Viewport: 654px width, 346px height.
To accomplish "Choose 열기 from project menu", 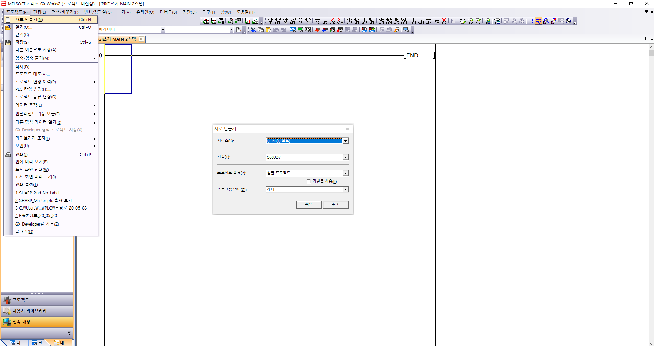I will tap(51, 27).
